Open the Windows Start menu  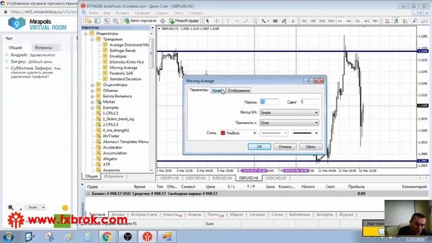pos(8,237)
